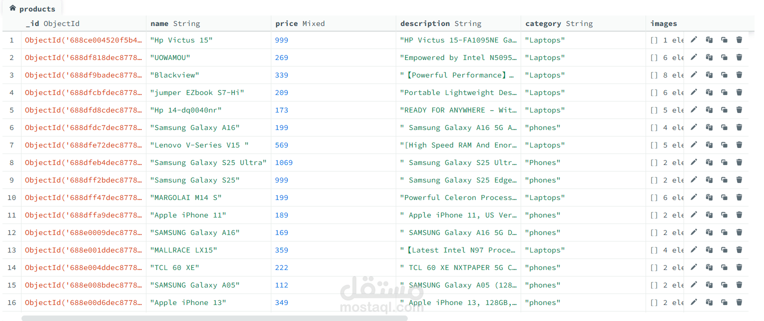This screenshot has width=764, height=321.
Task: Delete the Apple iPhone 13 document
Action: pyautogui.click(x=740, y=302)
